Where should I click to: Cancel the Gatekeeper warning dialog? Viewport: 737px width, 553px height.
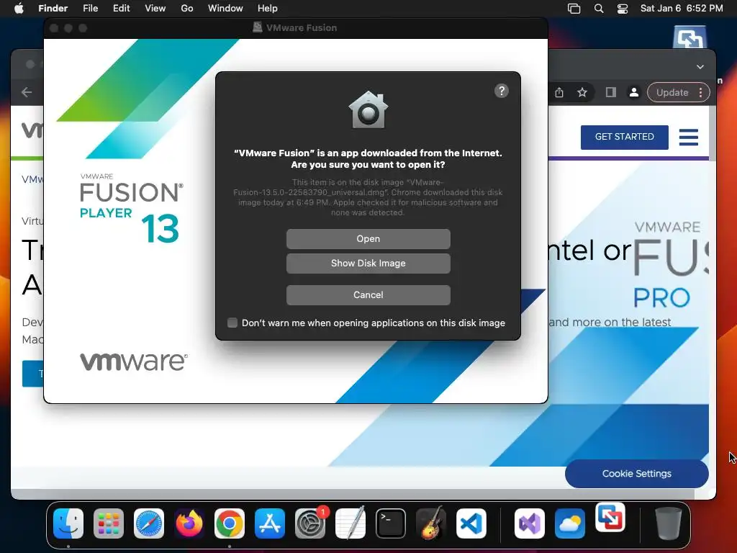click(368, 295)
